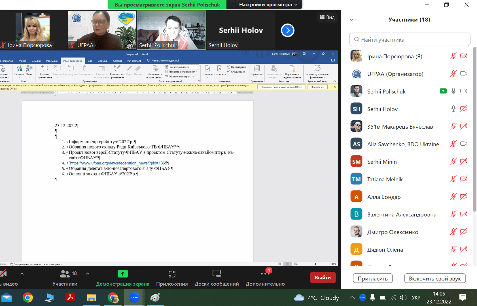Expand video options caret in Zoom toolbar
The image size is (477, 306).
(x=22, y=274)
